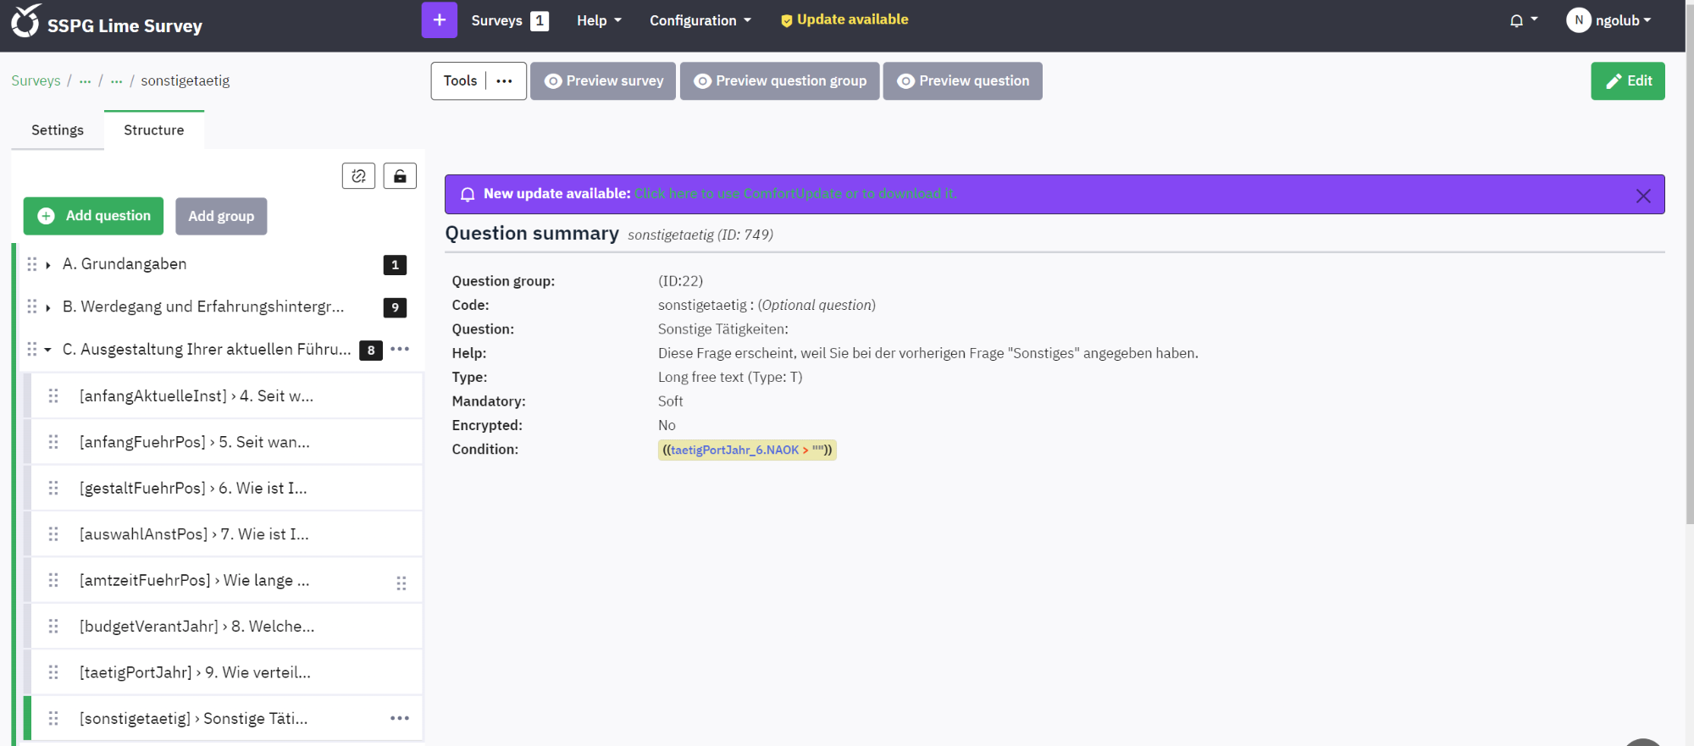Viewport: 1694px width, 746px height.
Task: Open the notifications bell dropdown
Action: tap(1523, 20)
